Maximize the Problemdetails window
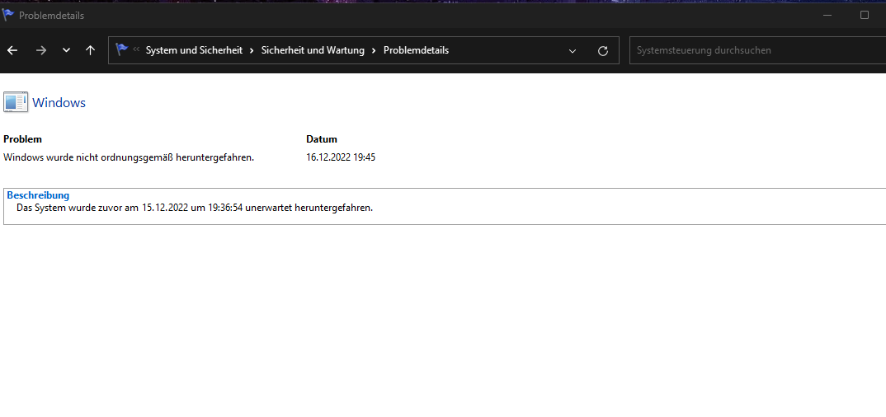Viewport: 886px width, 417px height. [864, 15]
